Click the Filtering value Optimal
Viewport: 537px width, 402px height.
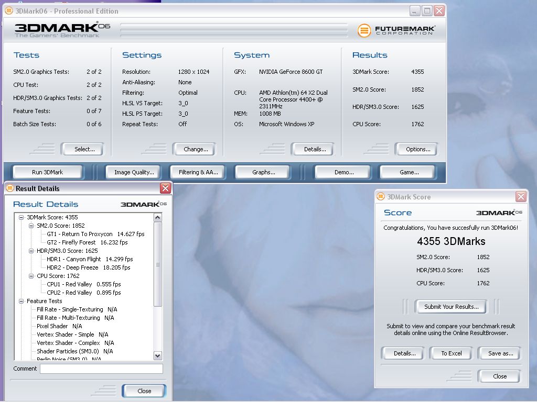(188, 93)
